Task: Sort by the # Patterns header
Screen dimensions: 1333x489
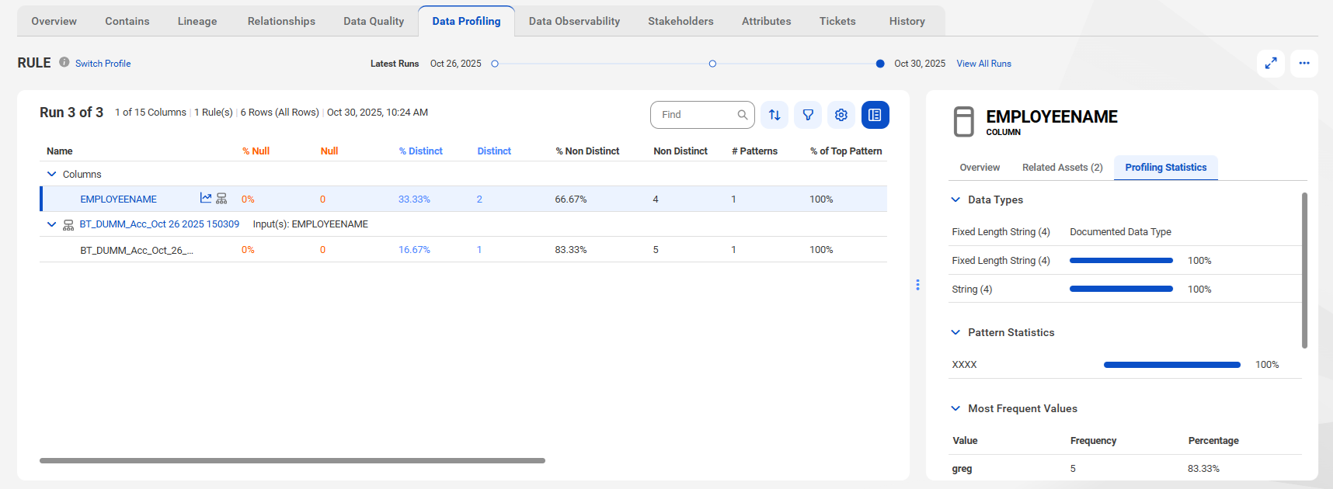Action: [x=754, y=151]
